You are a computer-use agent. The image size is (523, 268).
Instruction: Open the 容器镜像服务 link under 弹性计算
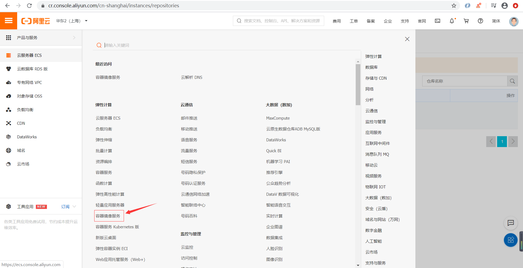[x=108, y=216]
